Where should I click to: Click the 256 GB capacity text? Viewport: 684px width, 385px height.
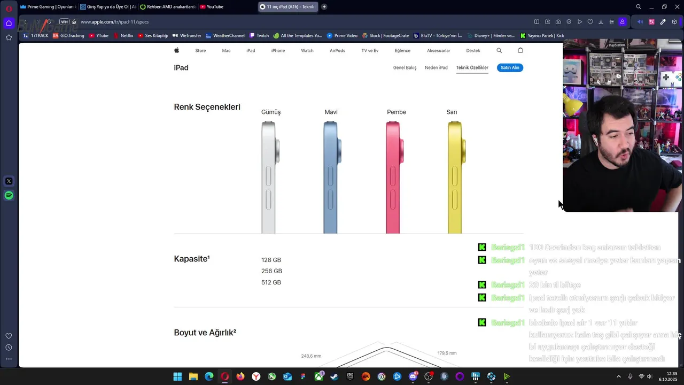click(271, 271)
